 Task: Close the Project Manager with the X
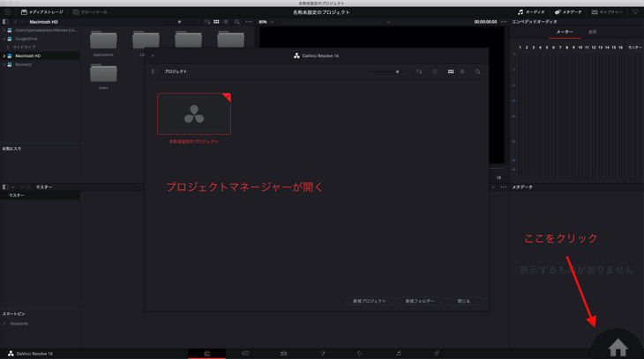(x=153, y=55)
